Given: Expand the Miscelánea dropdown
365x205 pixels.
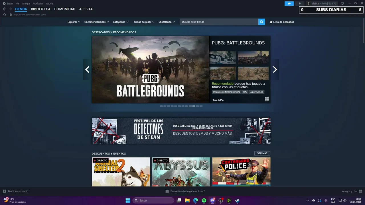Looking at the screenshot, I should click(x=167, y=22).
